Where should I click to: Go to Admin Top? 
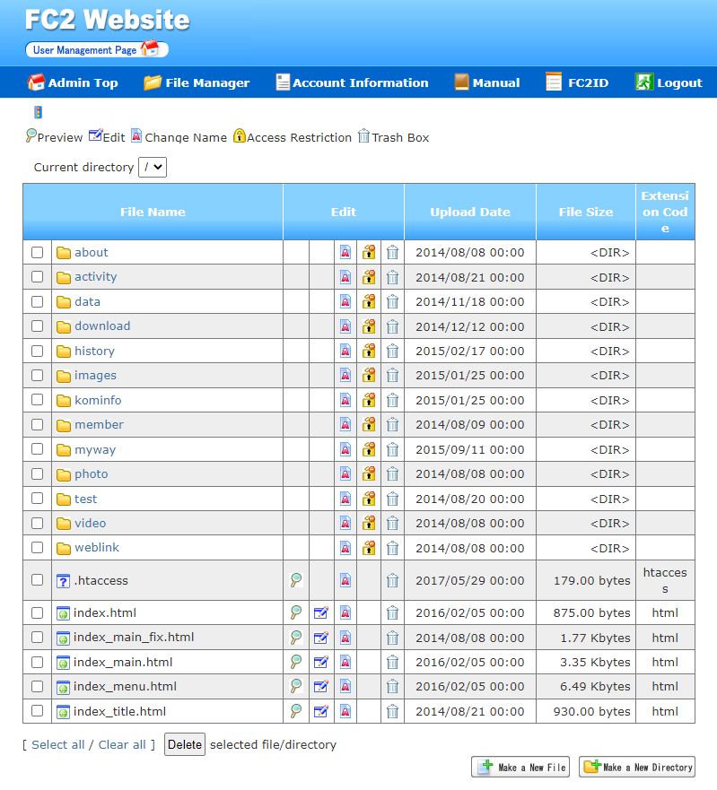tap(73, 82)
